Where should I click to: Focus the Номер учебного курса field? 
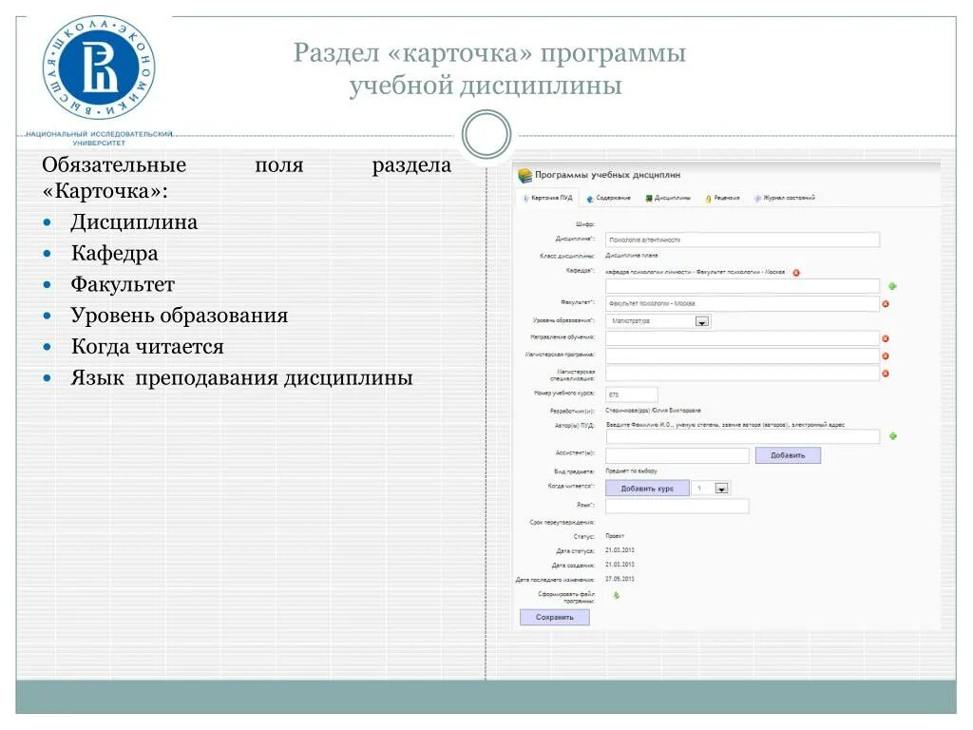[x=631, y=394]
